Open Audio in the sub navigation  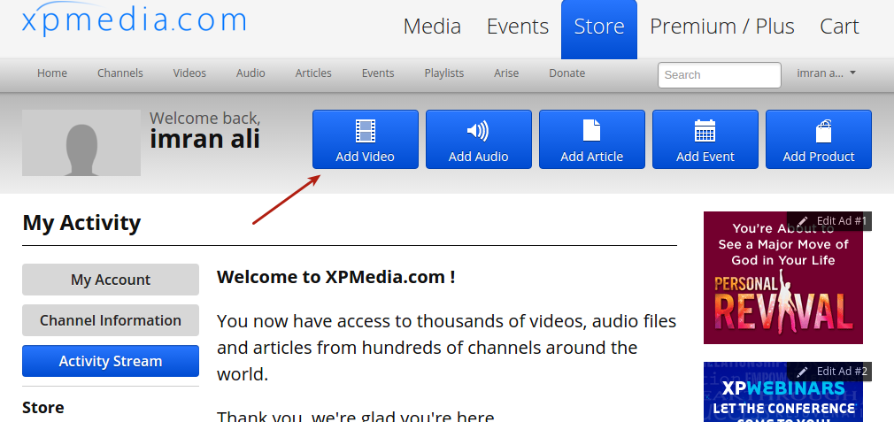pos(250,73)
